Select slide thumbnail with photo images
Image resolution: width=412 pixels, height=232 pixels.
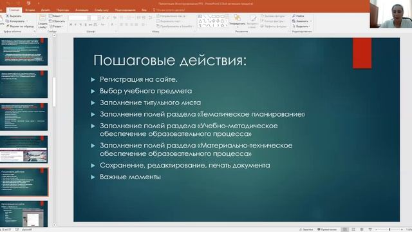24,150
